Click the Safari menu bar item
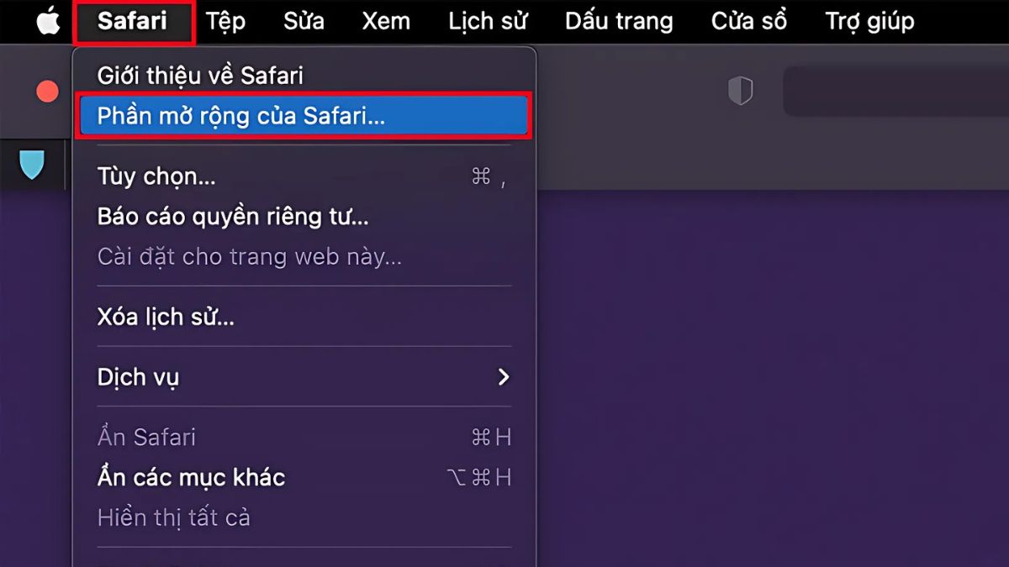Image resolution: width=1009 pixels, height=567 pixels. (133, 21)
